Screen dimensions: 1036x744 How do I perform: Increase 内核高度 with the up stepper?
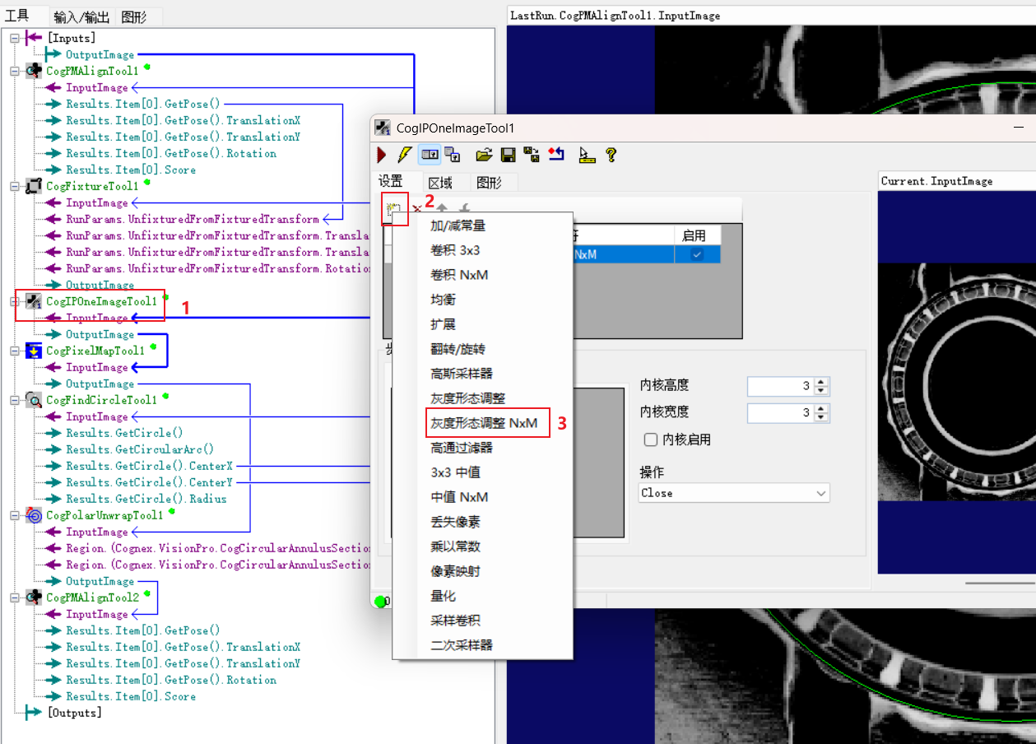click(x=821, y=382)
